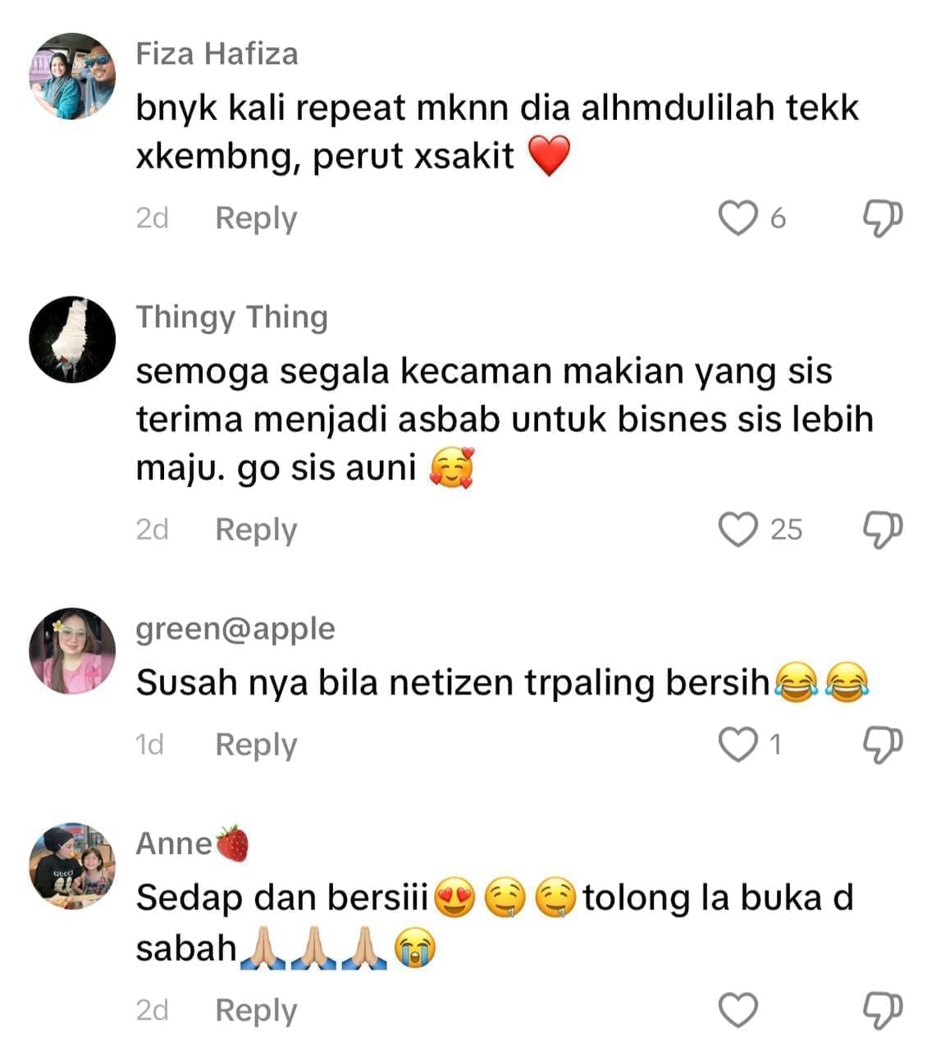The width and height of the screenshot is (941, 1051).
Task: Open Thingy Thing's profile avatar
Action: [72, 339]
